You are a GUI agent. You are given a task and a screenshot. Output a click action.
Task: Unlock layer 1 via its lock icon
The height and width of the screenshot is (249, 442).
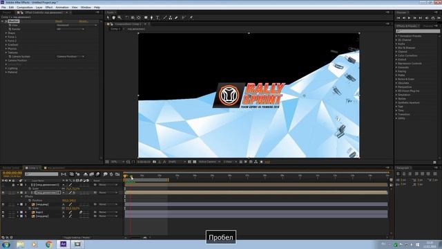13,185
